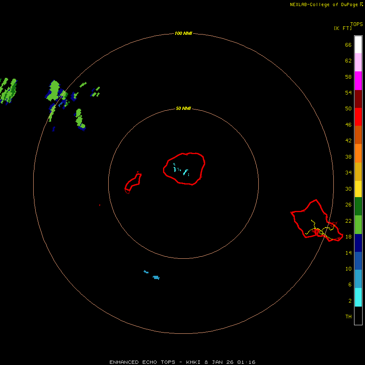Click the black TH threshold swatch
This screenshot has height=365, width=365.
coord(358,316)
